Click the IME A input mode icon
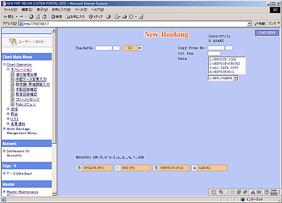 pyautogui.click(x=227, y=192)
